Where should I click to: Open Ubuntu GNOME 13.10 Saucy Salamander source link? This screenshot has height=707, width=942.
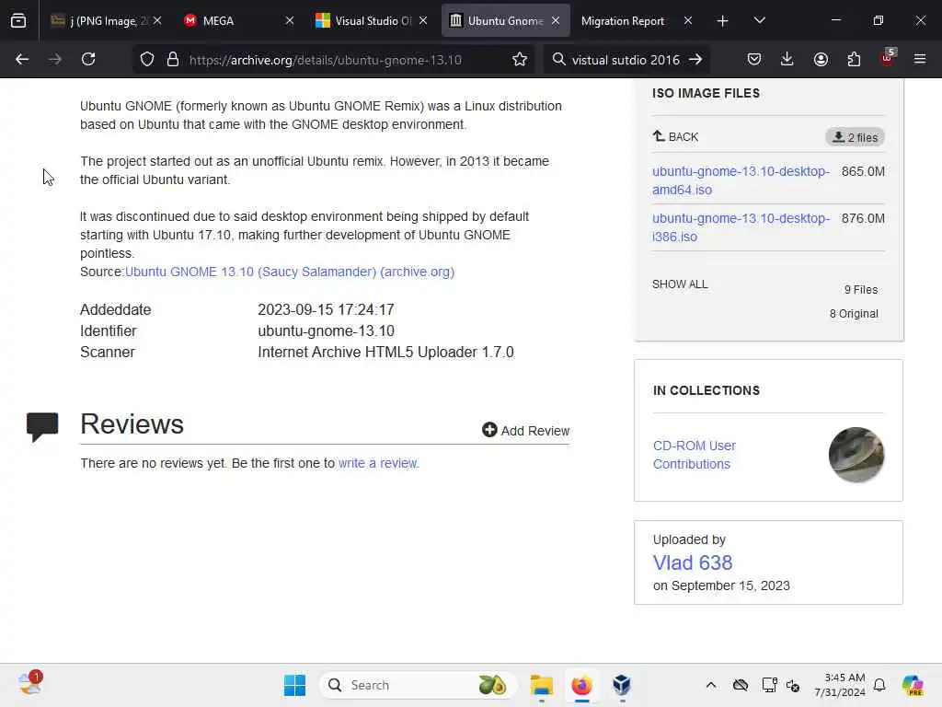[x=290, y=272]
